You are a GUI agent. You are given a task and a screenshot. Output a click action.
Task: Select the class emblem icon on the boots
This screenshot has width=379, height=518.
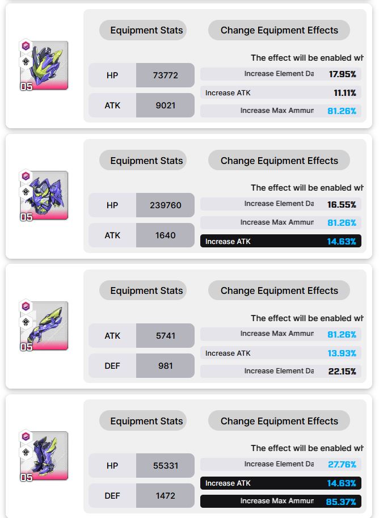26,453
